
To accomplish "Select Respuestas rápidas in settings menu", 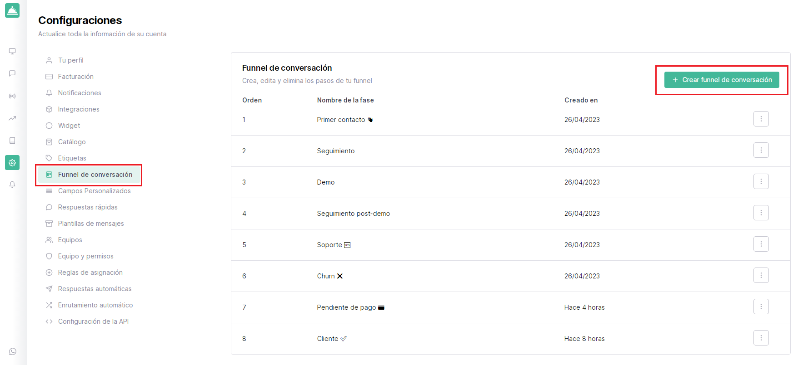I will pyautogui.click(x=87, y=207).
